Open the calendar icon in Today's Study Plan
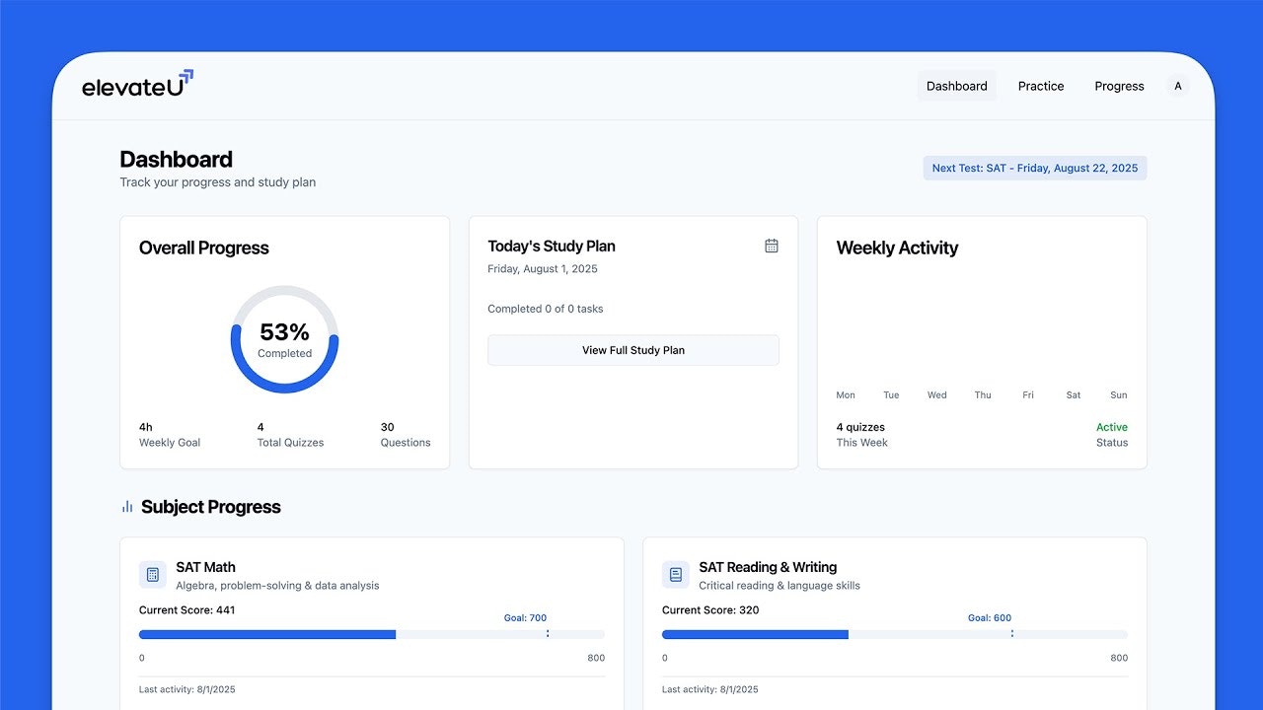The height and width of the screenshot is (710, 1263). point(772,246)
